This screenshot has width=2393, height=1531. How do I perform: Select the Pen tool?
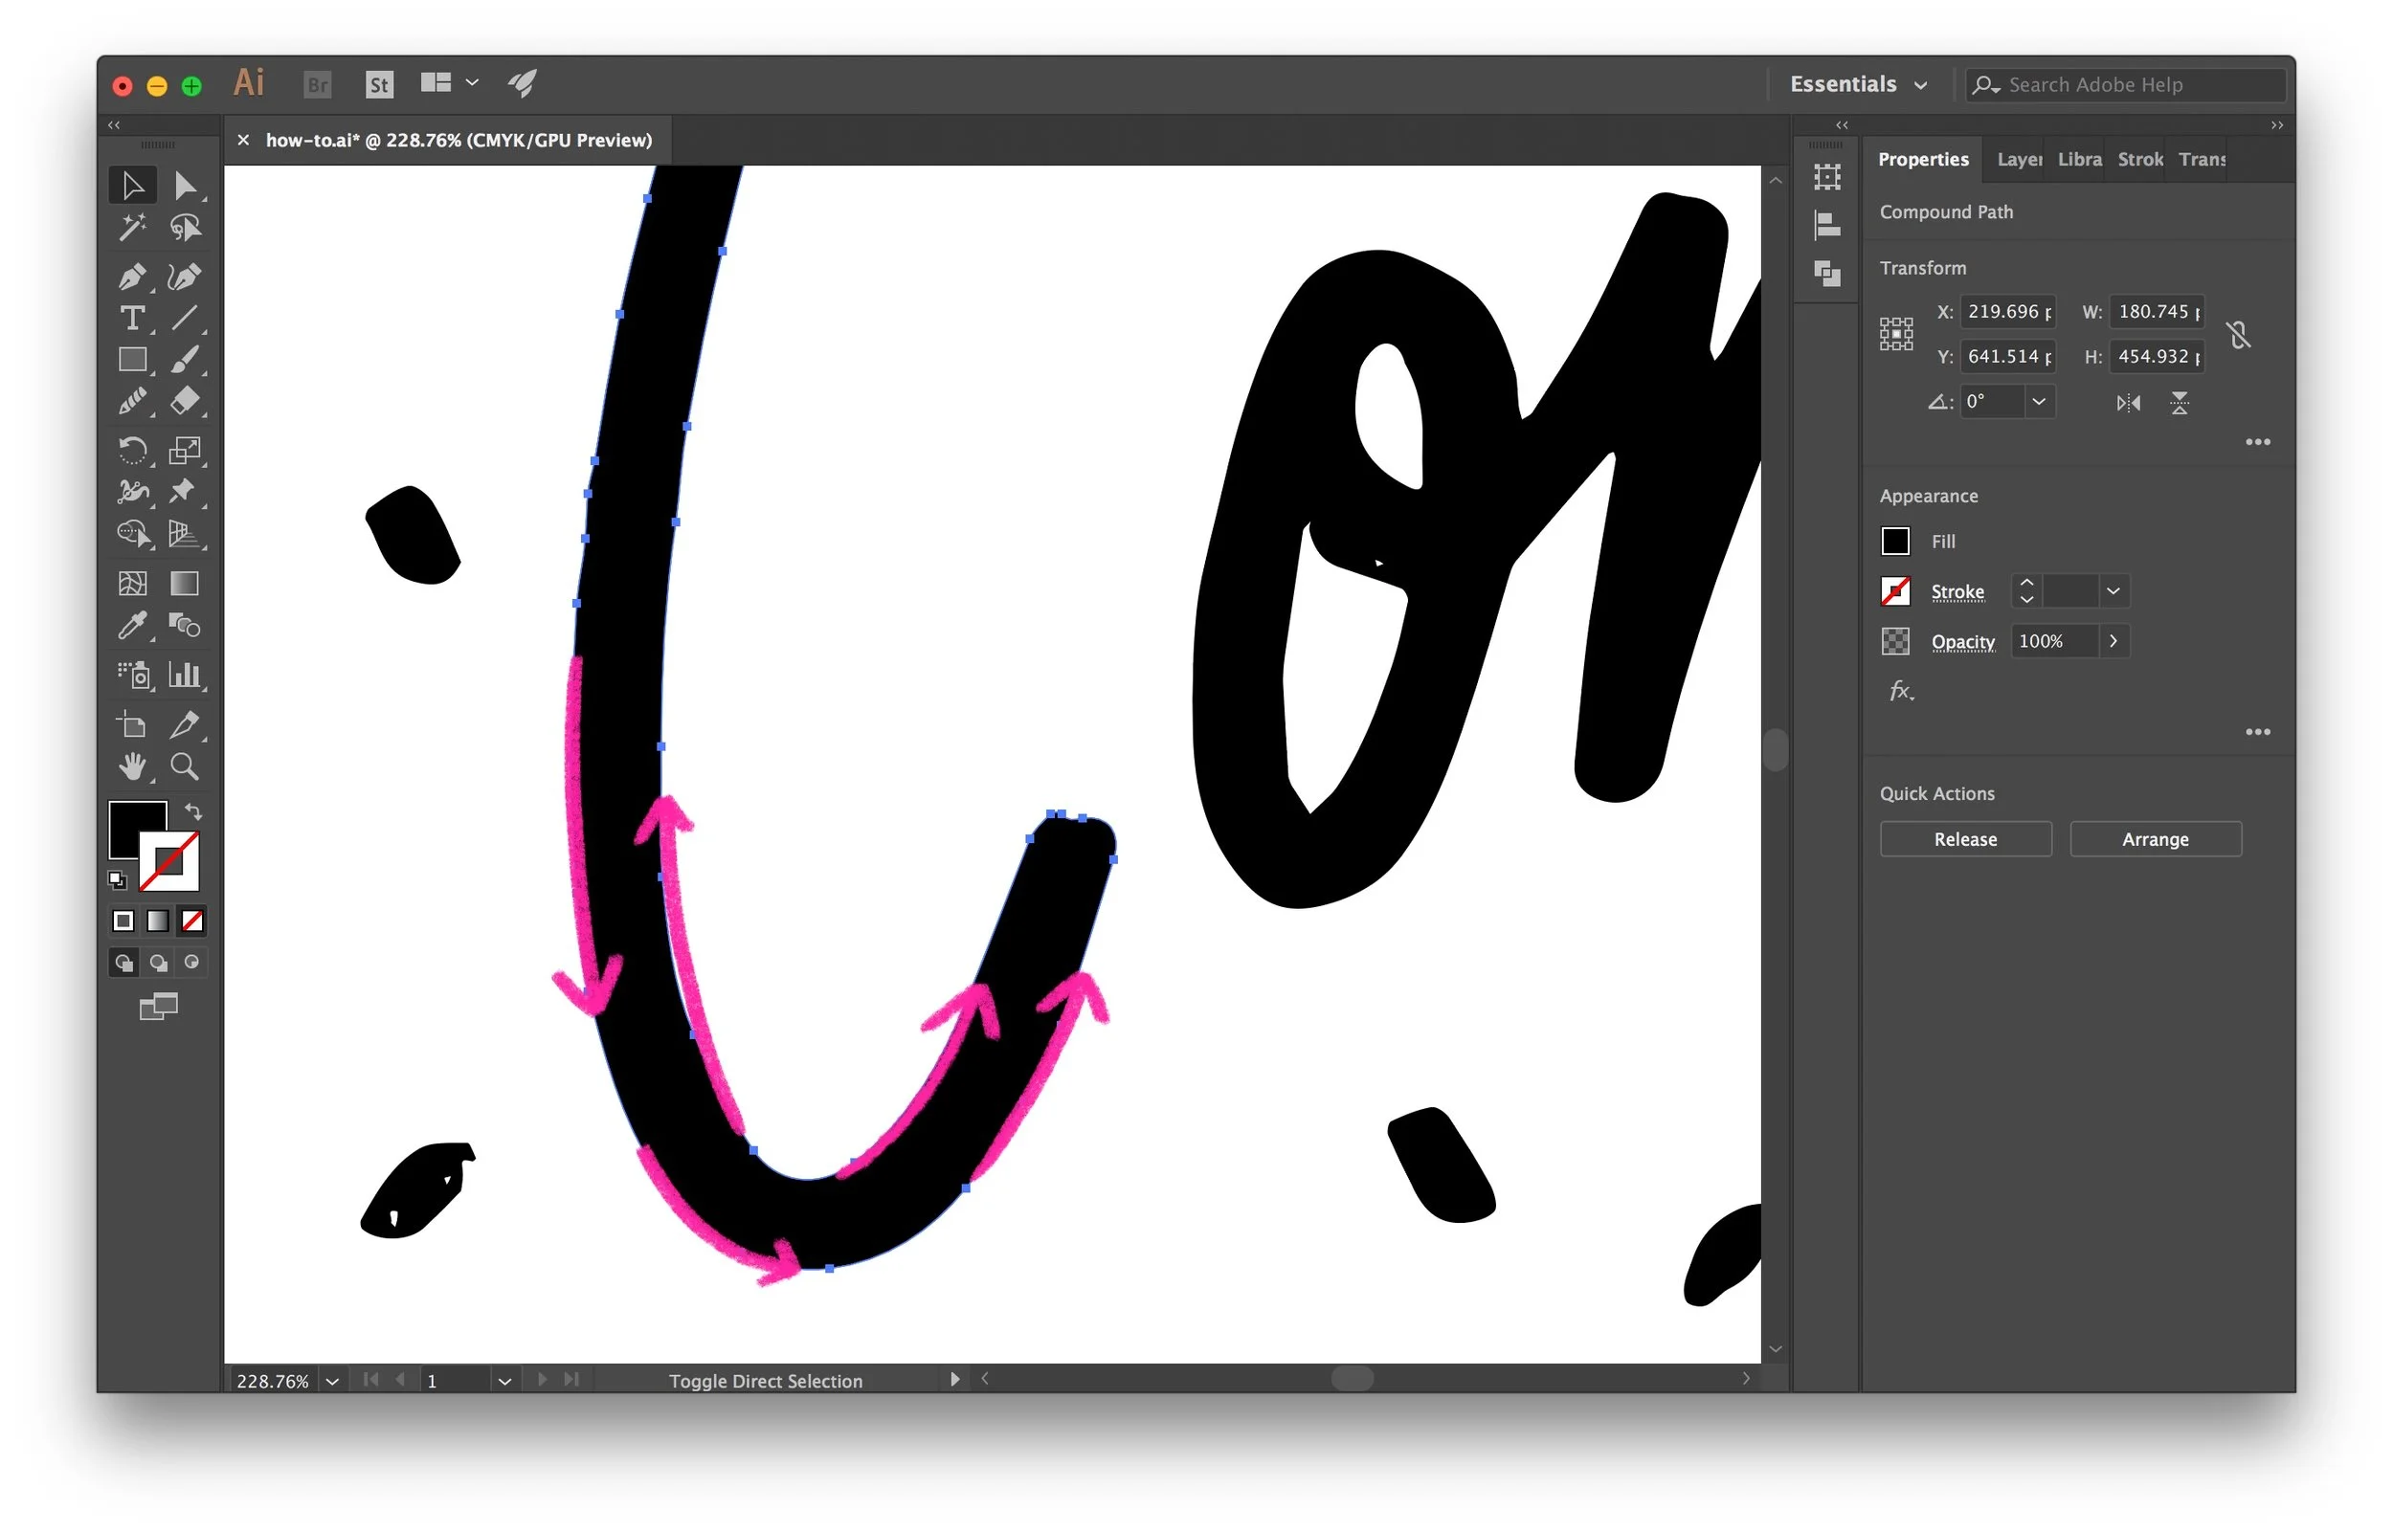pyautogui.click(x=133, y=277)
